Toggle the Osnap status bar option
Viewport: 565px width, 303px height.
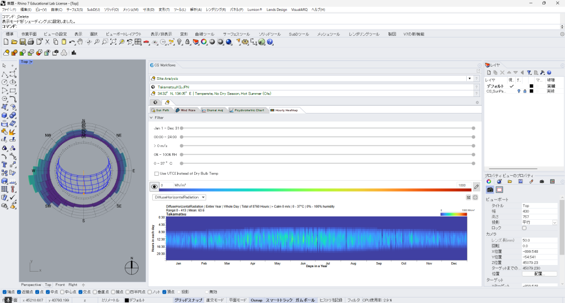pyautogui.click(x=256, y=300)
